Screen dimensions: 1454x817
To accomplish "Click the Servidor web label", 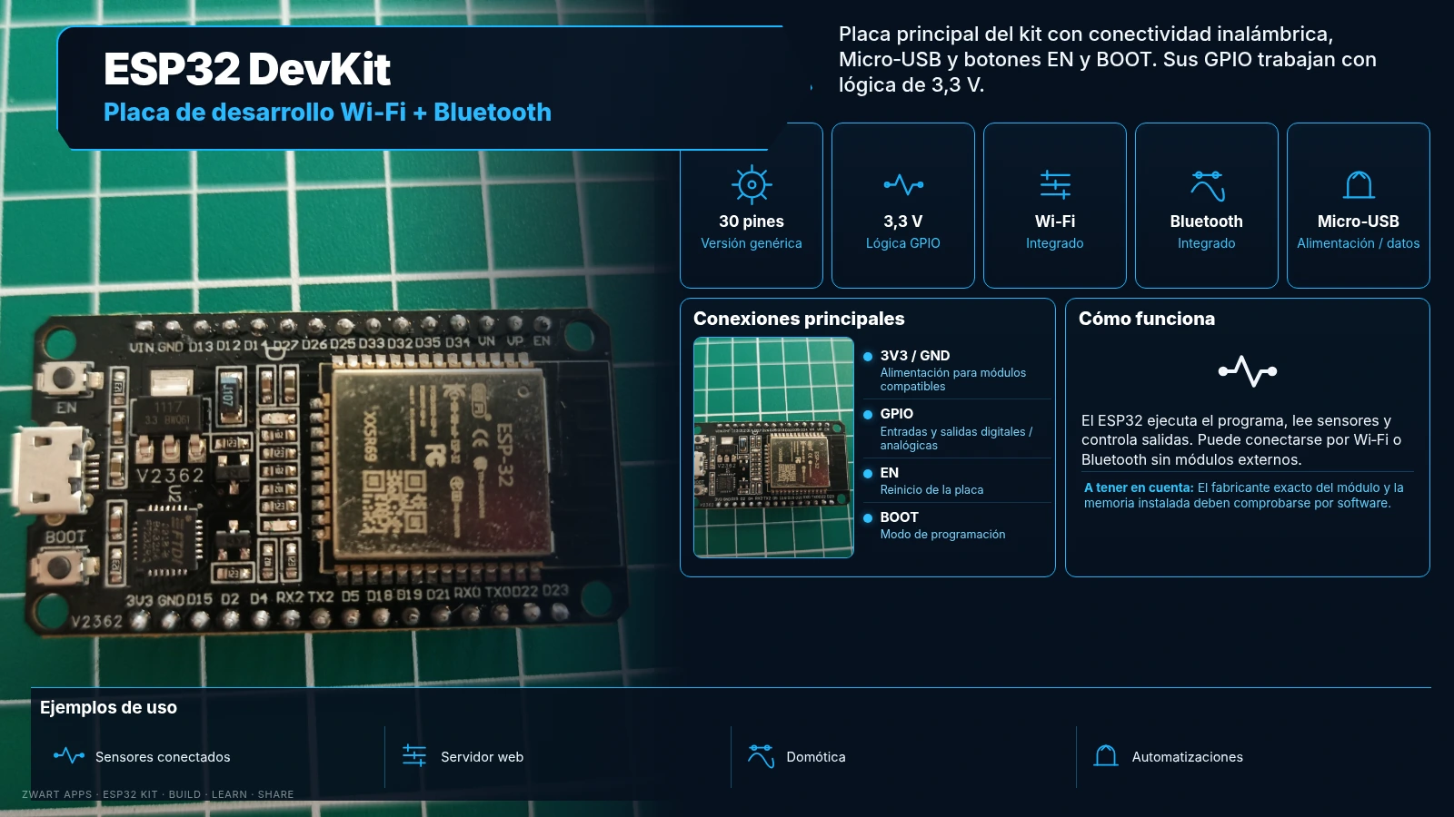I will click(483, 757).
